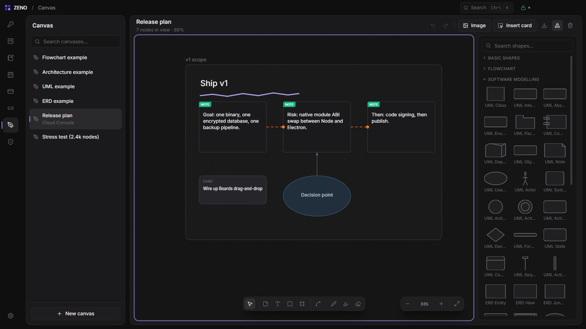Select the Decision point ellipse
This screenshot has width=586, height=329.
tap(317, 196)
